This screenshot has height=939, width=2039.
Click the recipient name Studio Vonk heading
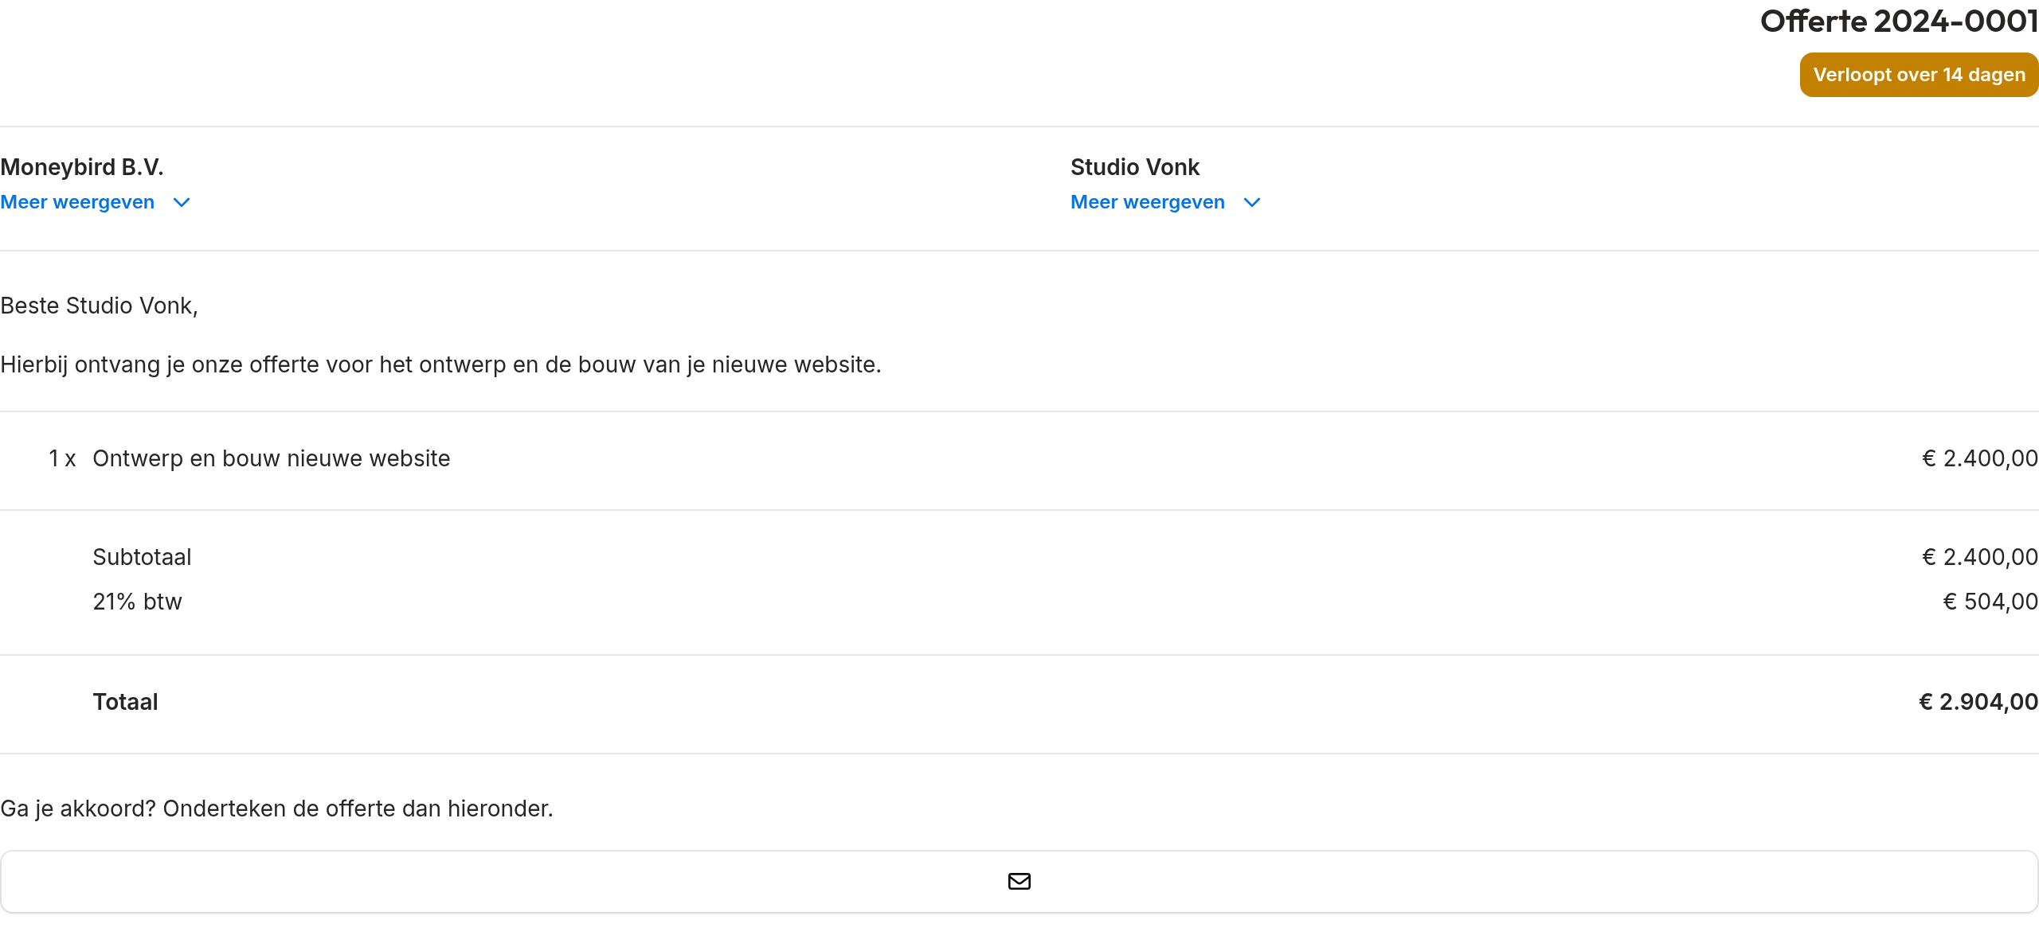pos(1135,167)
